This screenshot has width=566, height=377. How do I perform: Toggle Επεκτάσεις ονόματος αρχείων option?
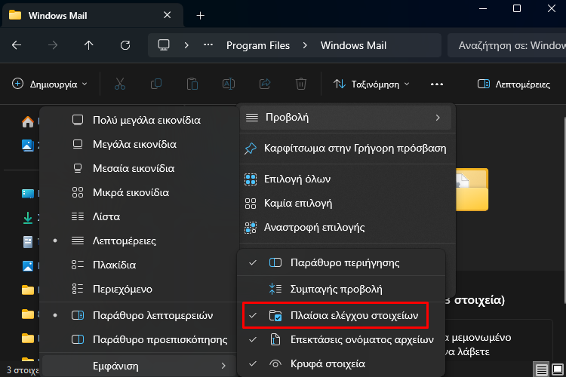[341, 339]
